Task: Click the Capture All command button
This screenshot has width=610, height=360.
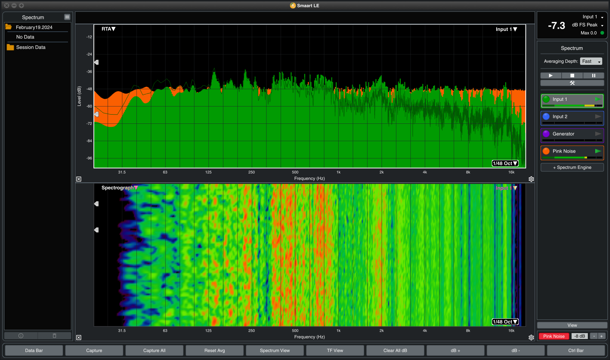Action: click(x=154, y=350)
